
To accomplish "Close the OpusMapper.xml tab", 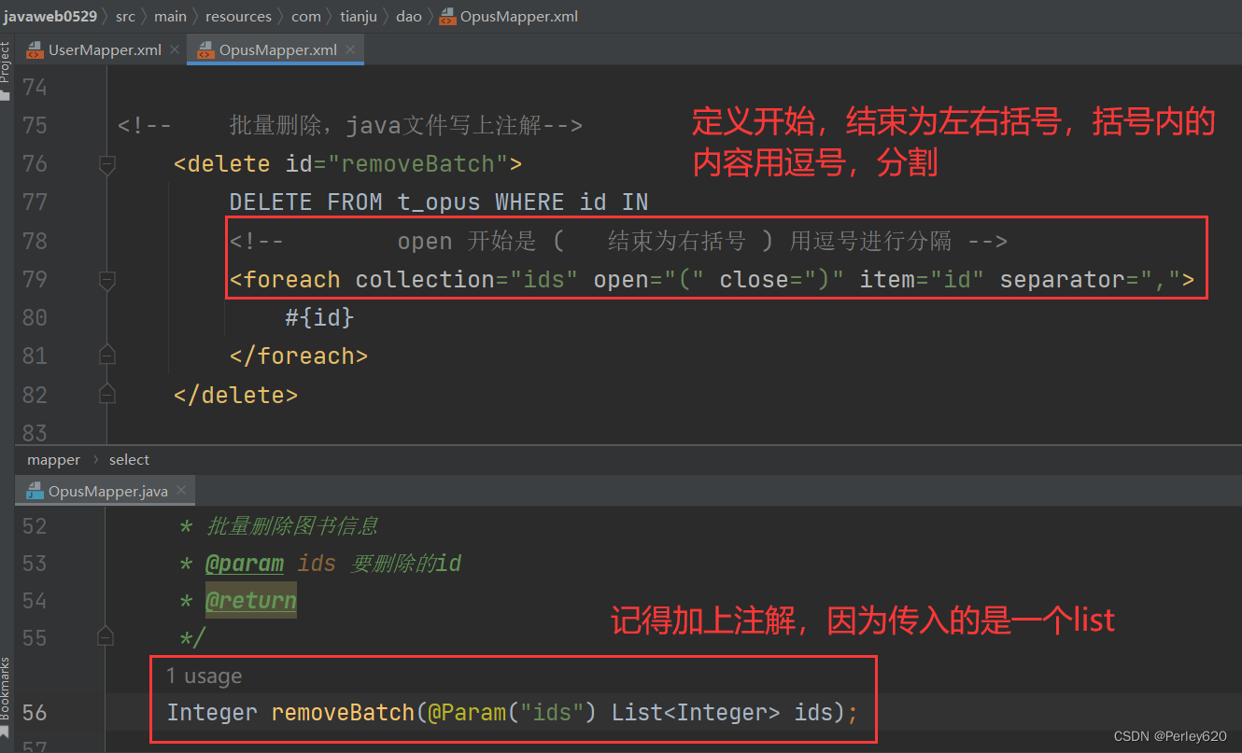I will (350, 49).
